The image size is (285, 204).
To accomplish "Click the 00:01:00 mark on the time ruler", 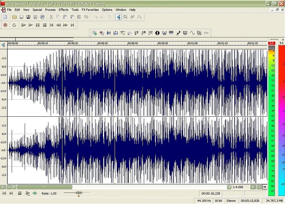I will (192, 43).
